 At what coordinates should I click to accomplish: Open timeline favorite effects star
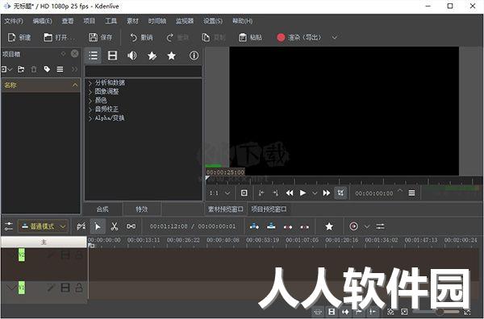329,226
